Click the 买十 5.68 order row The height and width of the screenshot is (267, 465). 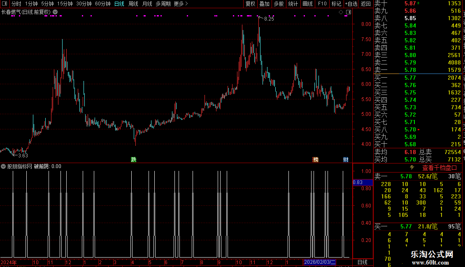tap(418, 144)
